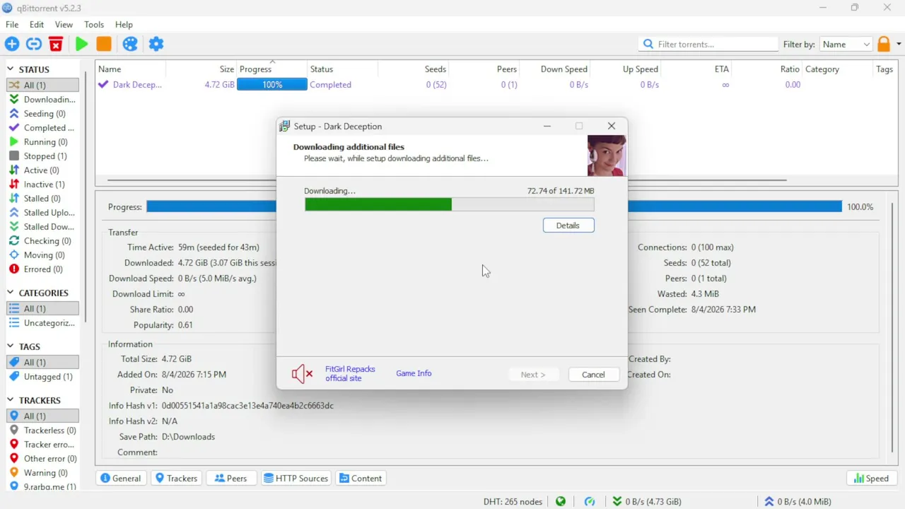Collapse the TAGS section
This screenshot has width=905, height=509.
tap(11, 346)
